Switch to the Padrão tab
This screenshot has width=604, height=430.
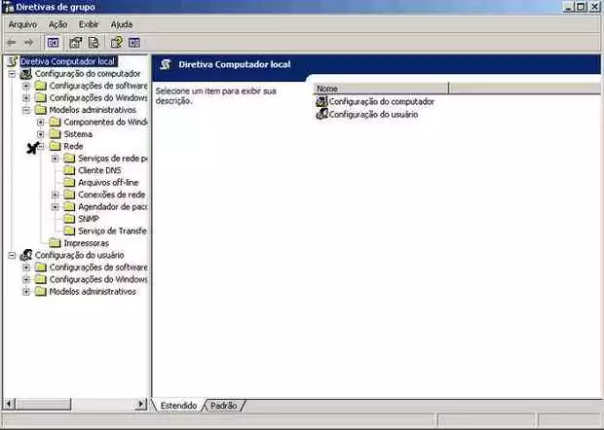[224, 405]
